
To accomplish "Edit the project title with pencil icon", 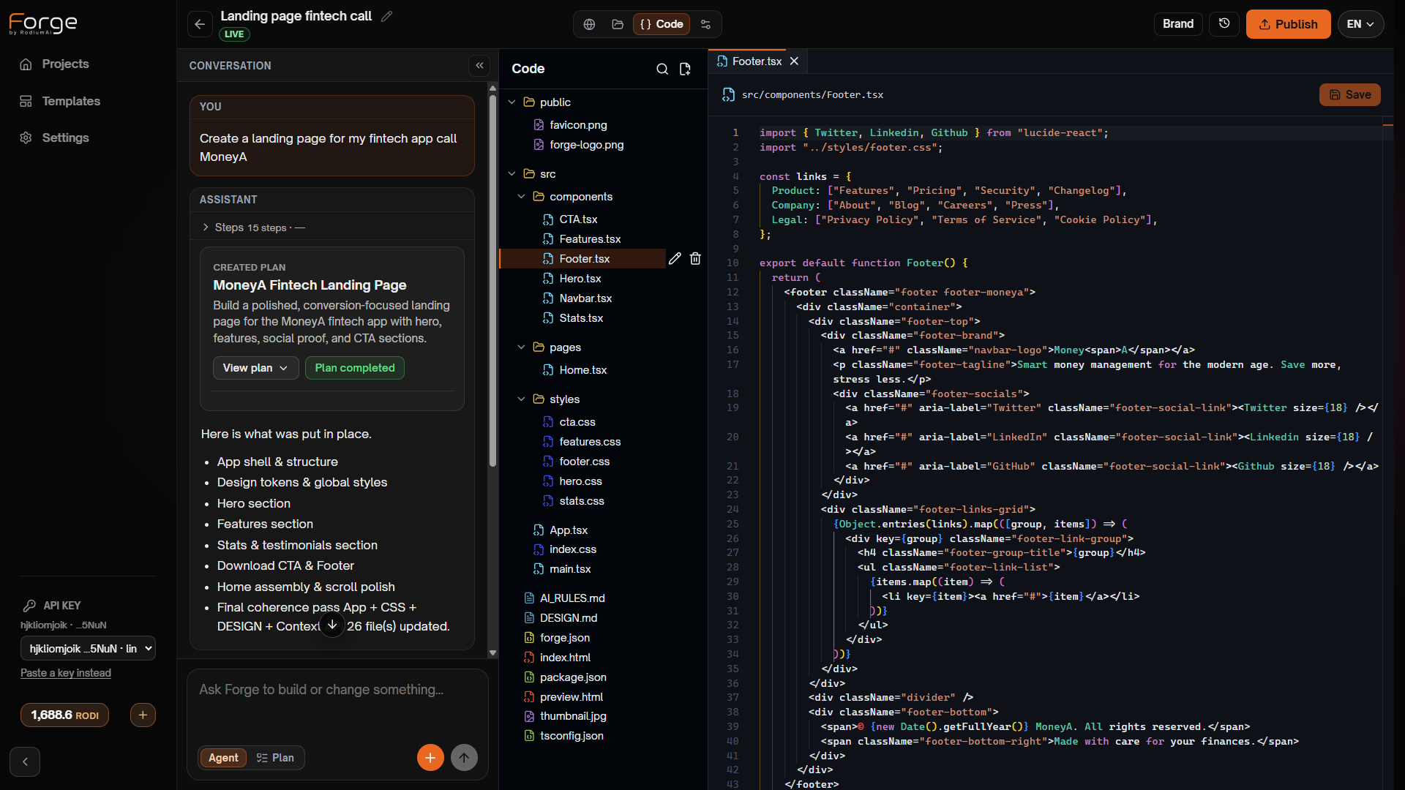I will click(386, 16).
